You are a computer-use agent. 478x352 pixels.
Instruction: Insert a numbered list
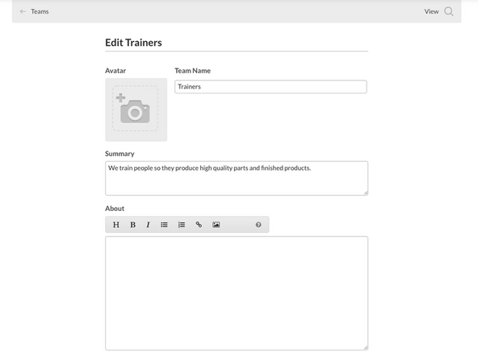coord(182,225)
